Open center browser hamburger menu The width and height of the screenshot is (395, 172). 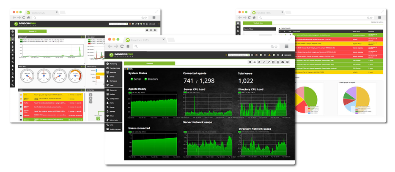pos(287,46)
